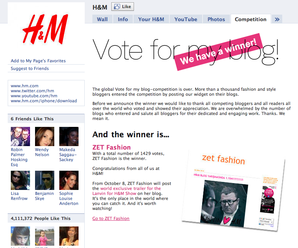Image resolution: width=298 pixels, height=248 pixels.
Task: Select the YouTube tab
Action: 186,19
